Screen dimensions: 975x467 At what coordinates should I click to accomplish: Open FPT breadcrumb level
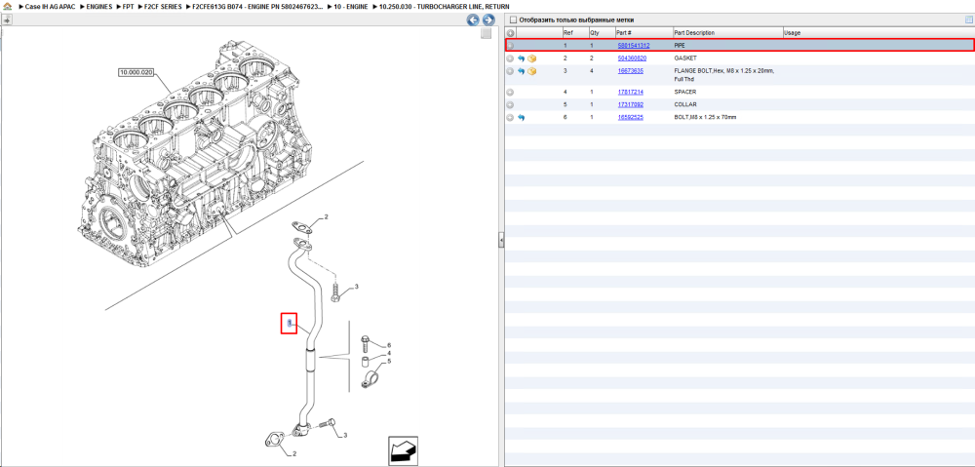128,6
